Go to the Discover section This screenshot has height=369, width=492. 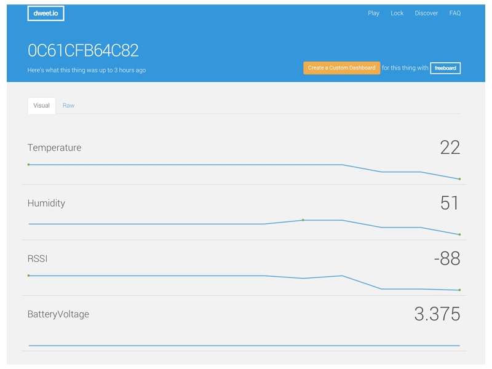[426, 13]
